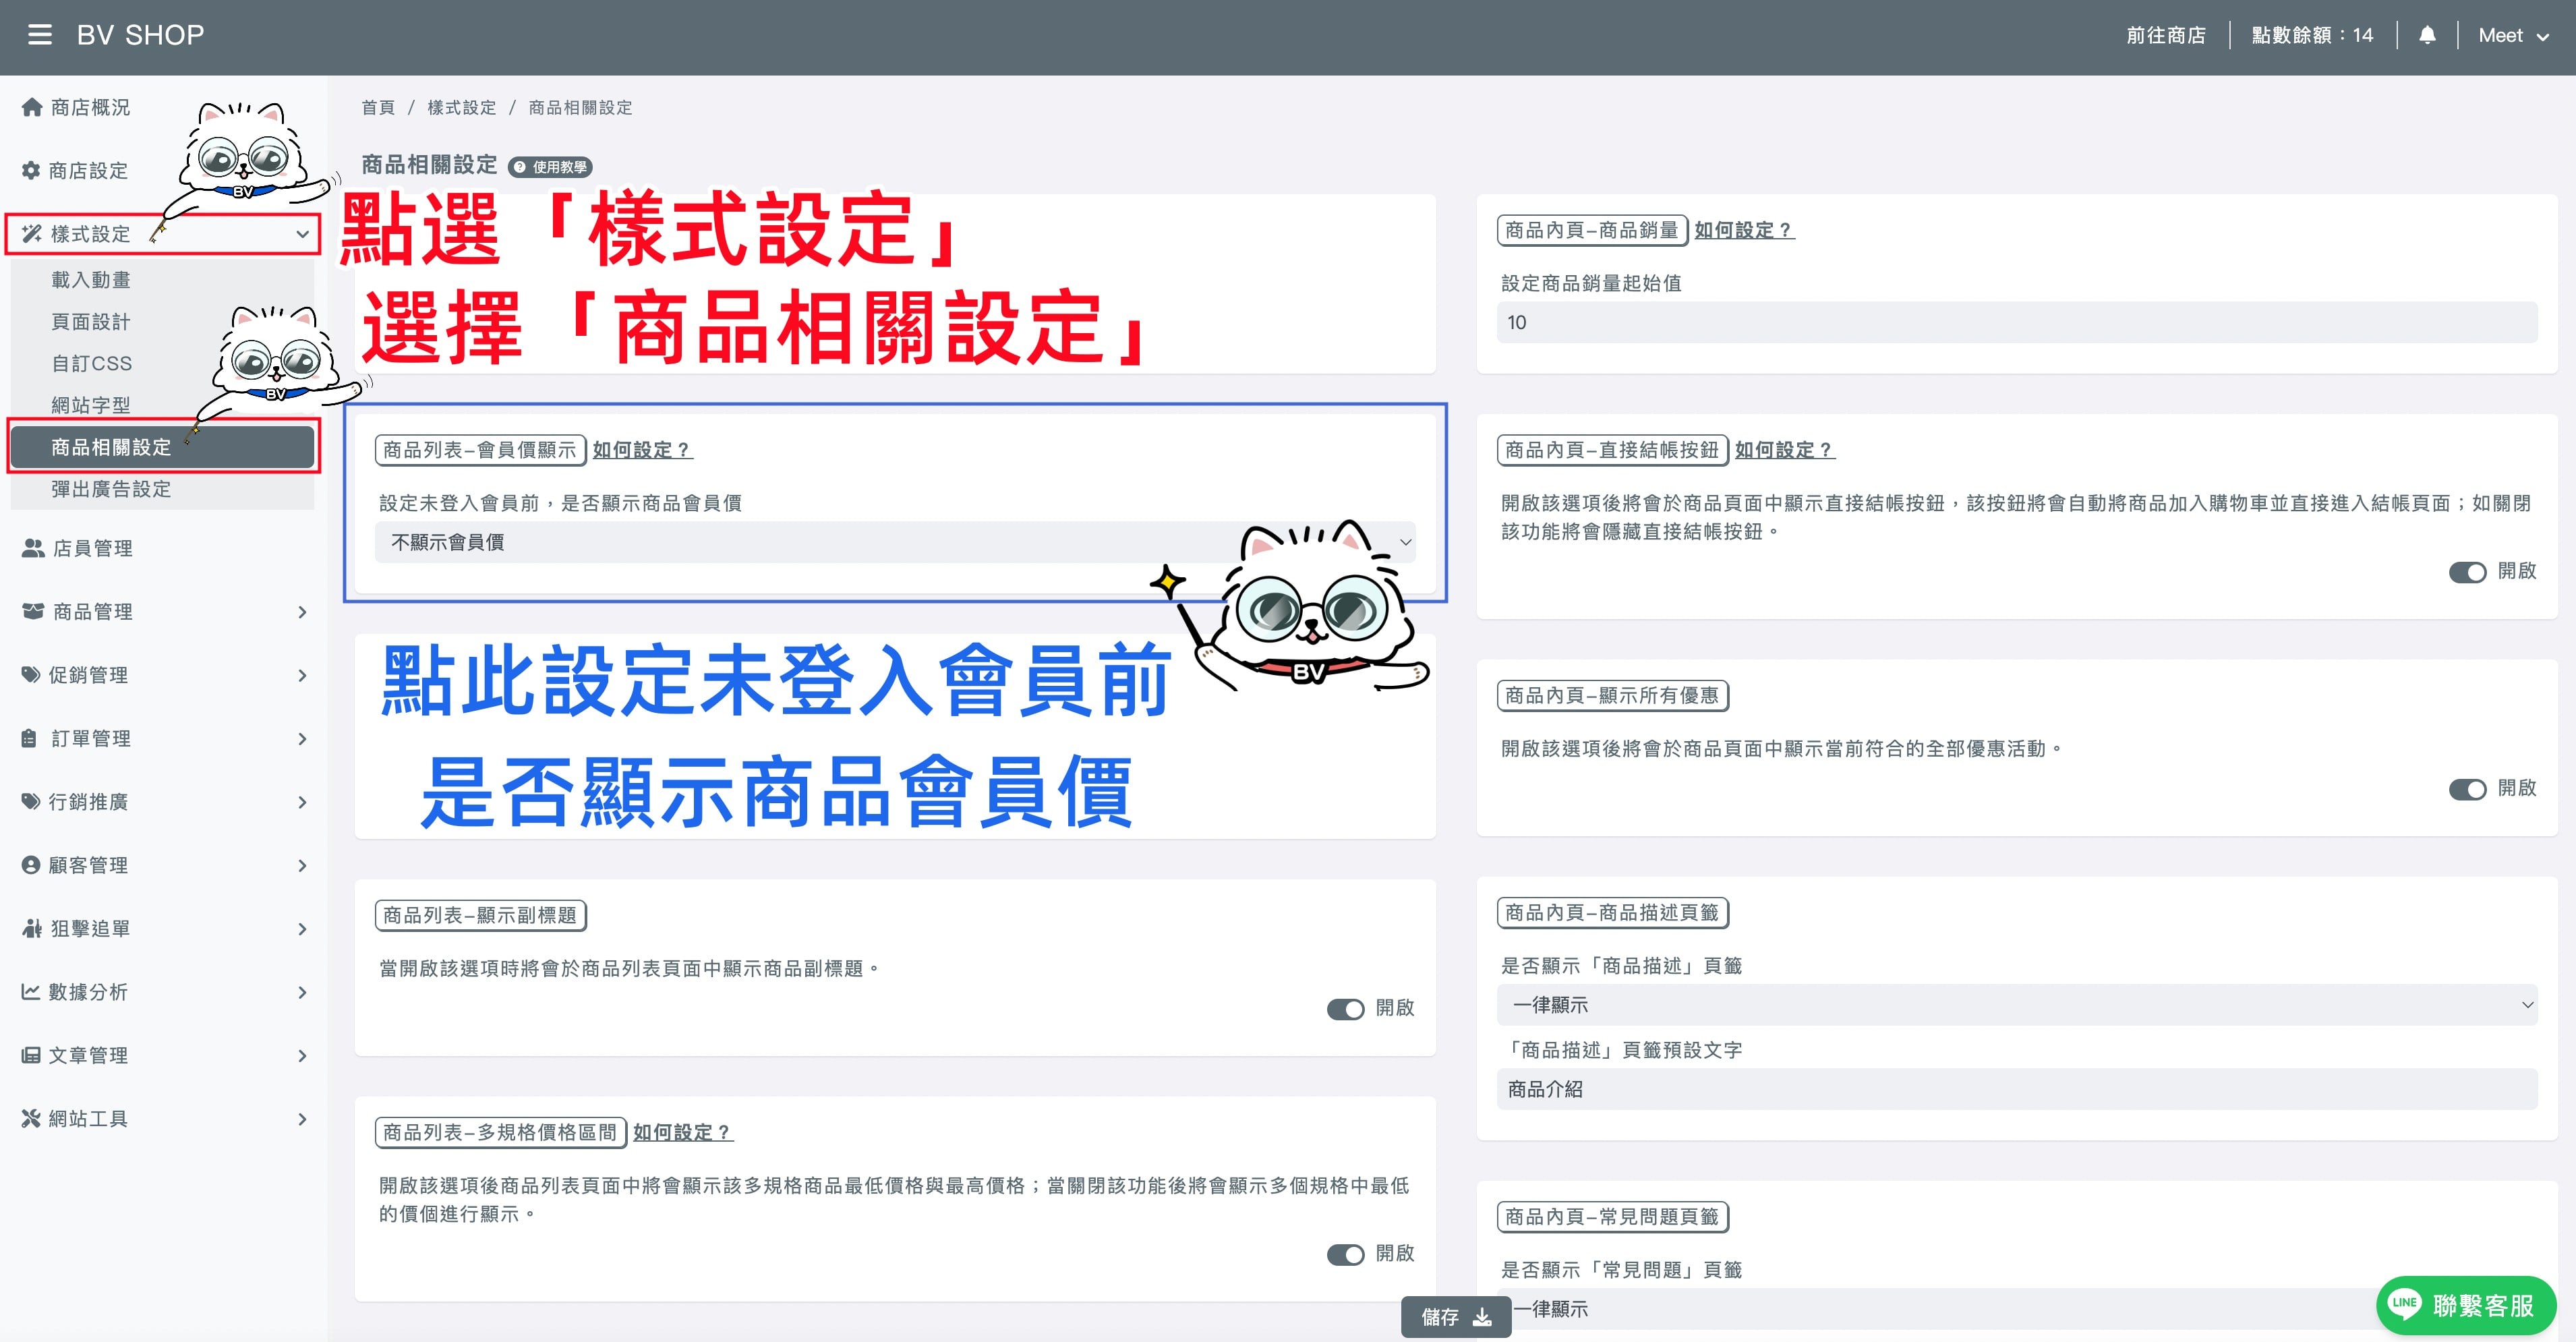The height and width of the screenshot is (1342, 2576).
Task: Click the people icon beside 店員管理
Action: click(x=33, y=548)
